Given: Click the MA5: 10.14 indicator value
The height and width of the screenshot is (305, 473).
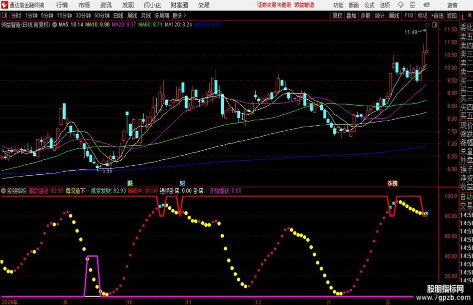Looking at the screenshot, I should coord(71,25).
